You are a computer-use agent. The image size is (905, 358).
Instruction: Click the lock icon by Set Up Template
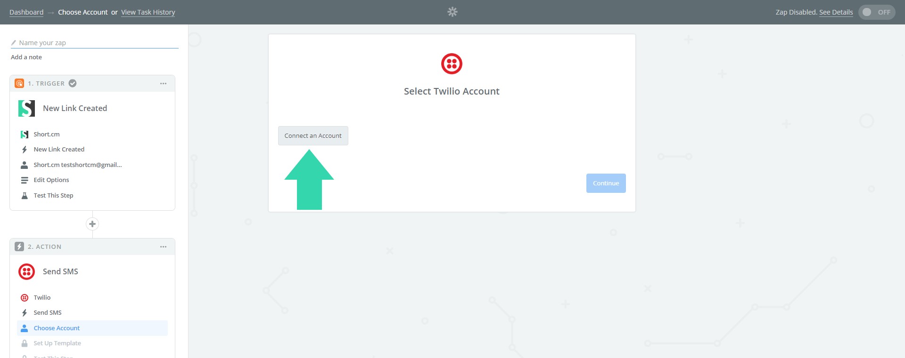click(x=25, y=343)
